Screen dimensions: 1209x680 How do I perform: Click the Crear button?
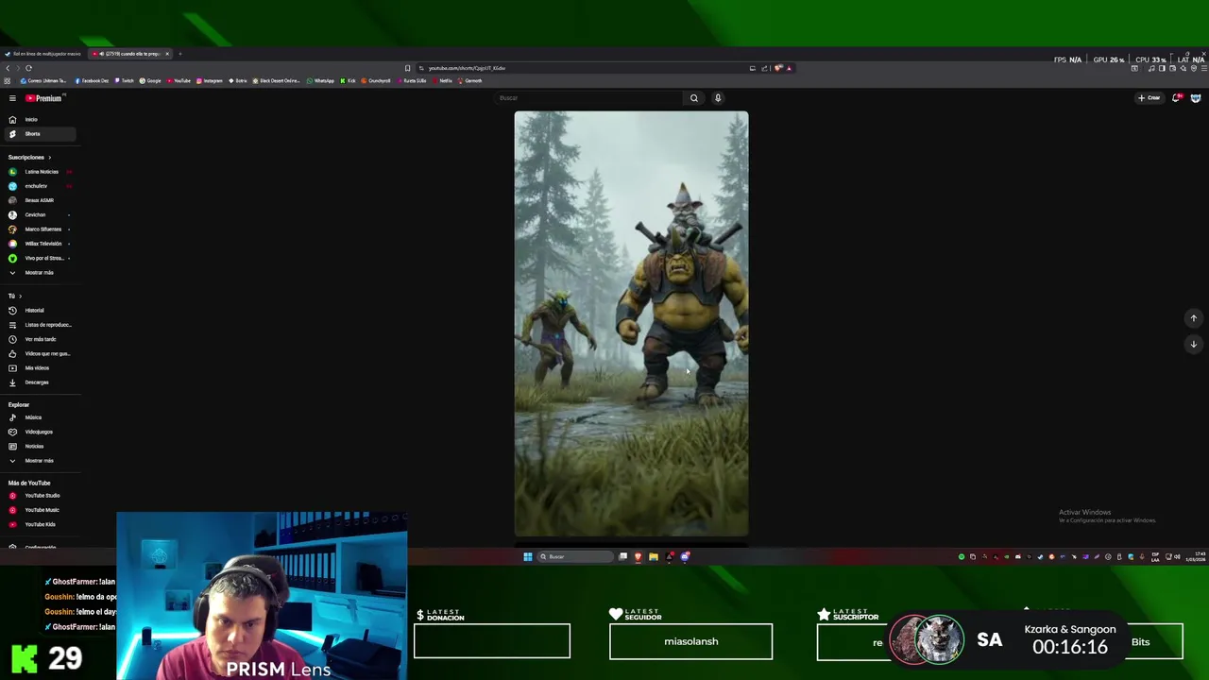pyautogui.click(x=1149, y=98)
